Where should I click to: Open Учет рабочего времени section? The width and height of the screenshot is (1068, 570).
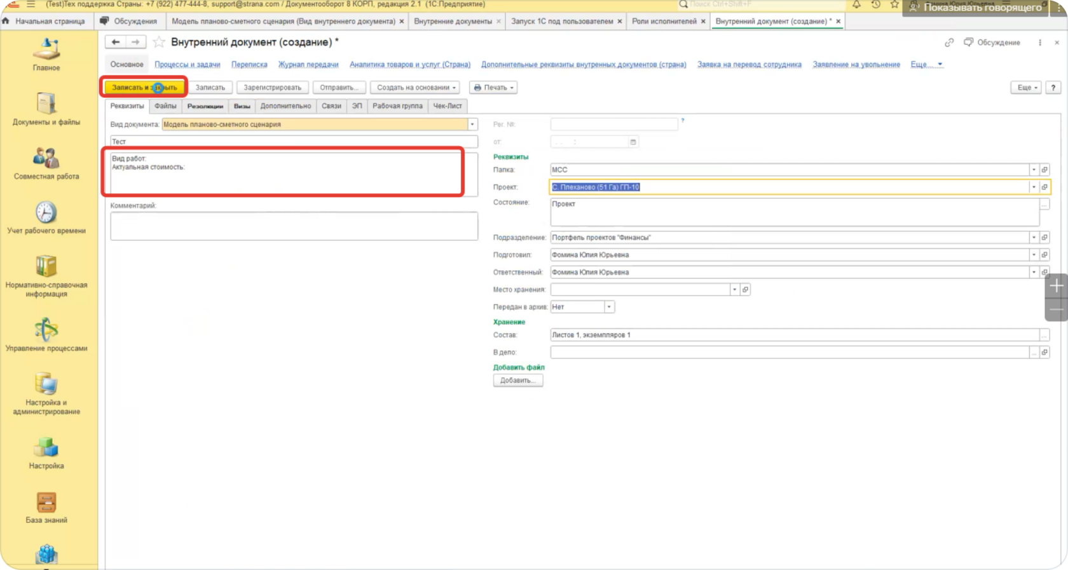[x=46, y=218]
